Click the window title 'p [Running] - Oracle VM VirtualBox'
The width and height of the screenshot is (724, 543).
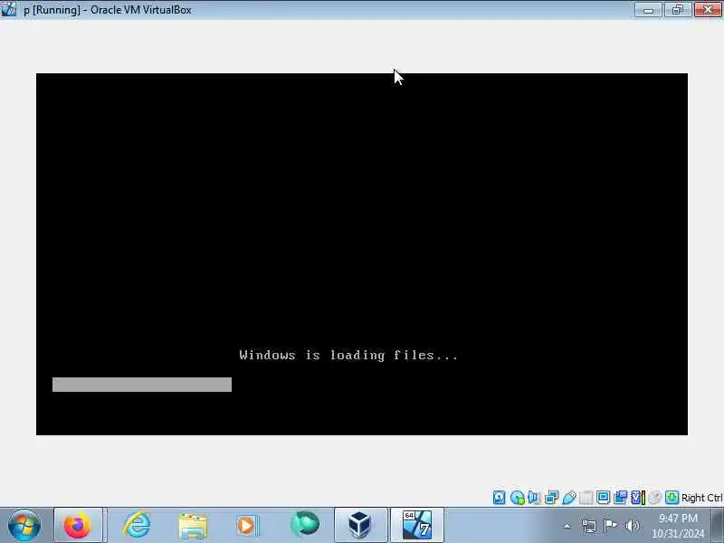point(108,10)
